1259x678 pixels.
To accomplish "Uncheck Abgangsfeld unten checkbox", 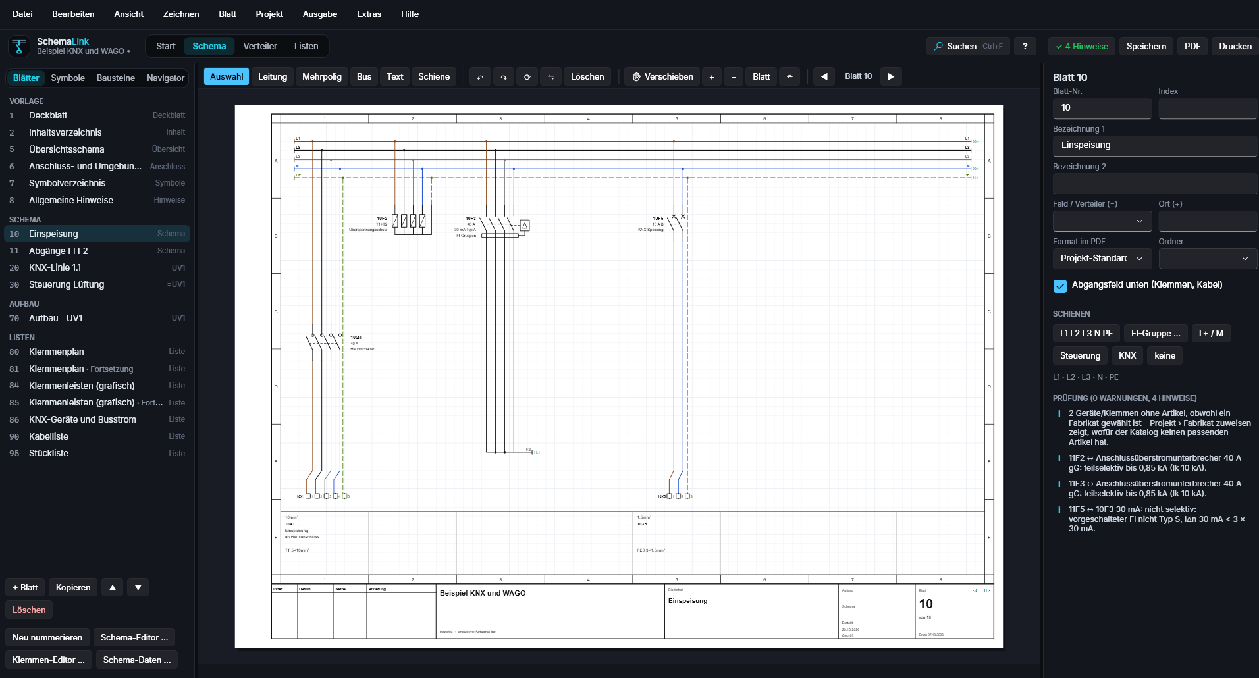I will [1060, 286].
